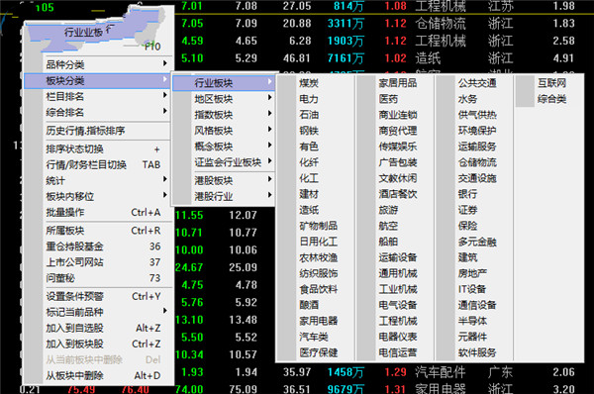Open the 港股板块 submenu
The height and width of the screenshot is (394, 594).
[223, 181]
